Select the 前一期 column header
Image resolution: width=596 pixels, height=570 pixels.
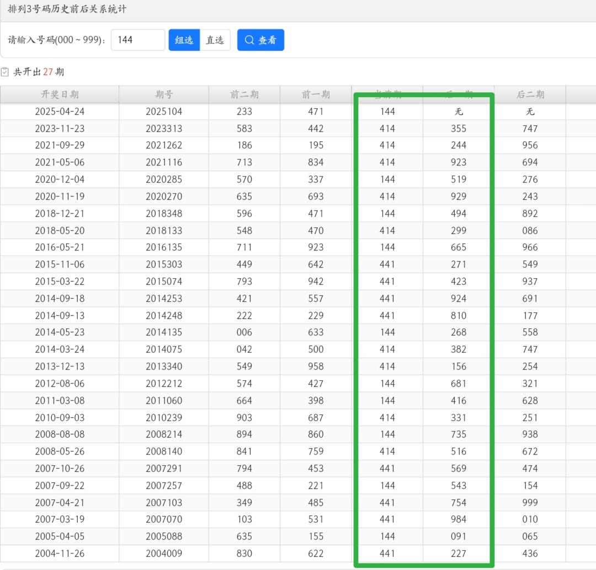[316, 94]
